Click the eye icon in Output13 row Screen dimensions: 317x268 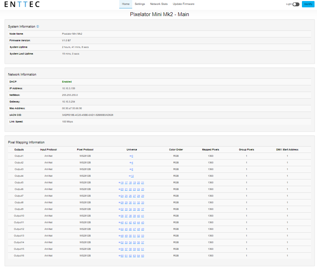tap(120, 236)
